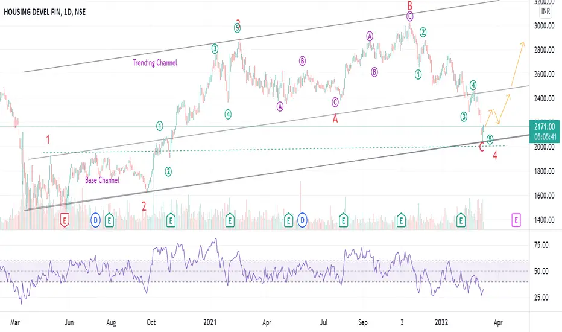The height and width of the screenshot is (332, 562).
Task: Click the blue D dividend marker after Apr 2021
Action: pos(302,220)
